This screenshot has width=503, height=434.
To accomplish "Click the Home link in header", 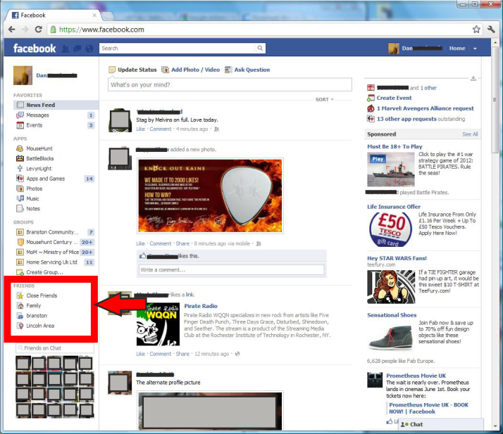I will pyautogui.click(x=457, y=49).
